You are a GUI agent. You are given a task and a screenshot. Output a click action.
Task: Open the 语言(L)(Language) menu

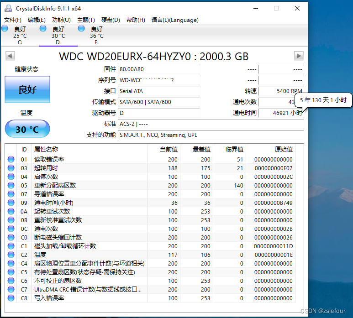click(175, 20)
